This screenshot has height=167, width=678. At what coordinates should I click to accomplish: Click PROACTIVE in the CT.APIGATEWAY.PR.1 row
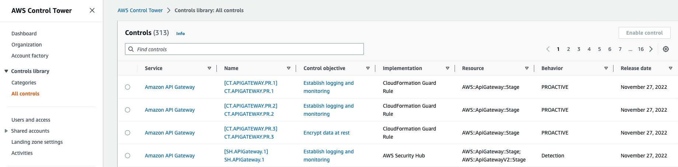(554, 87)
